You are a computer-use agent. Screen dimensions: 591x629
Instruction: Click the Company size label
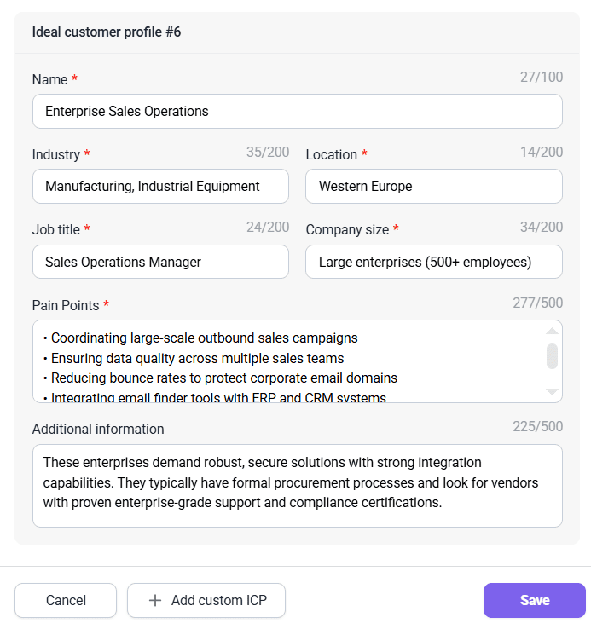pyautogui.click(x=347, y=229)
